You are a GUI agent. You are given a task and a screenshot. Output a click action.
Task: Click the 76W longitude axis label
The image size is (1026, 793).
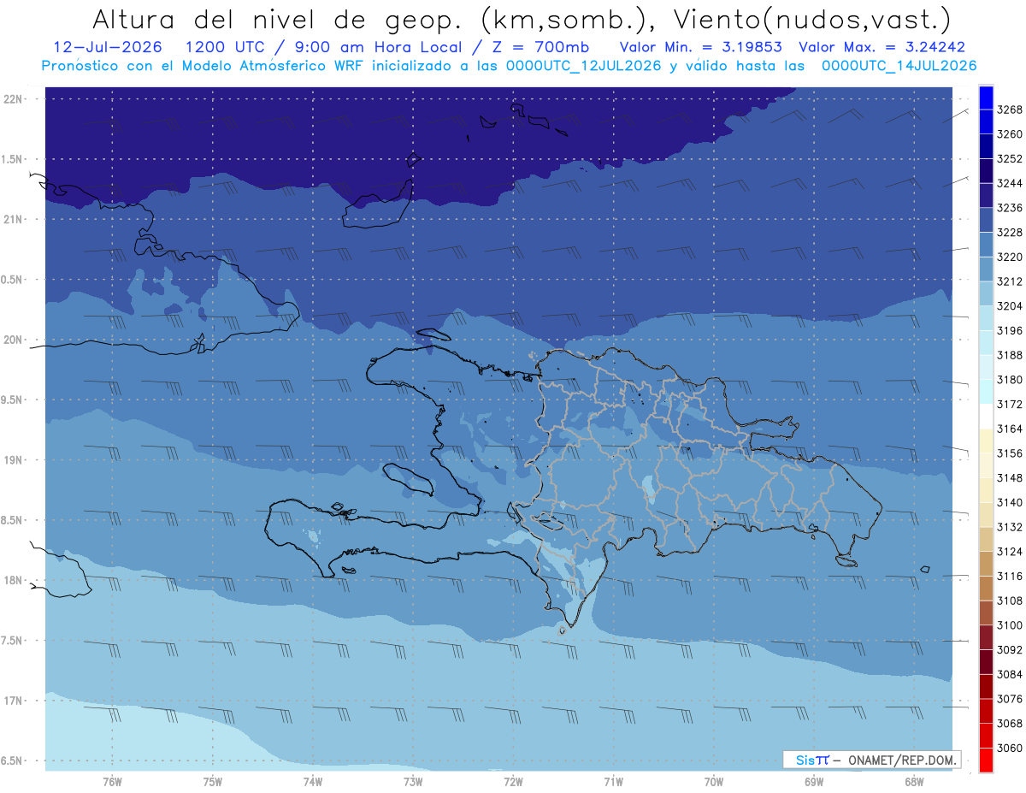tap(112, 781)
